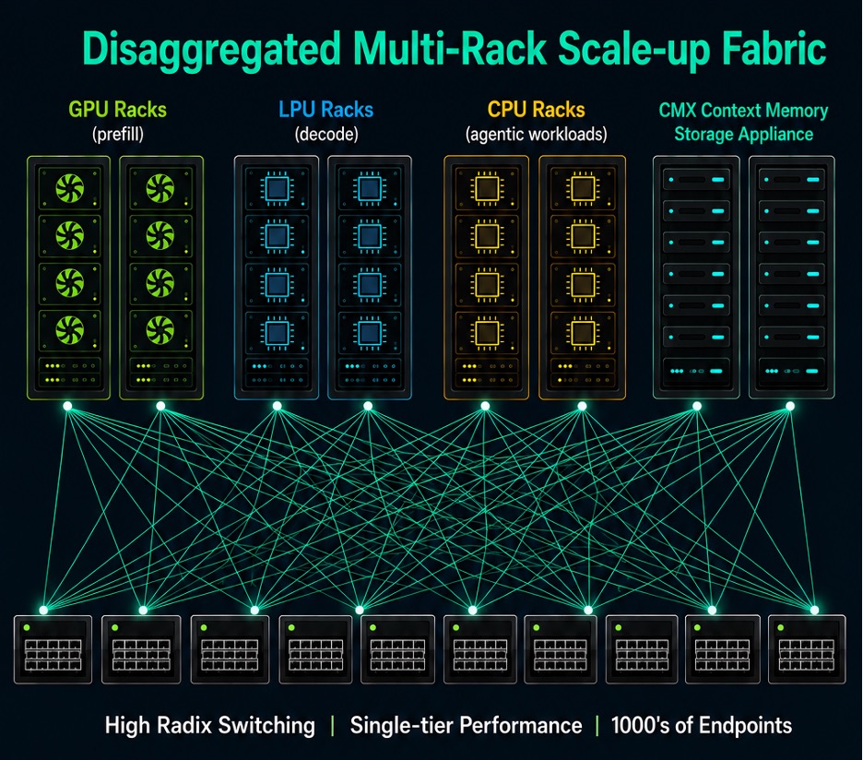This screenshot has height=760, width=863.
Task: Select the "CMX Context Memory" label line
Action: [743, 110]
